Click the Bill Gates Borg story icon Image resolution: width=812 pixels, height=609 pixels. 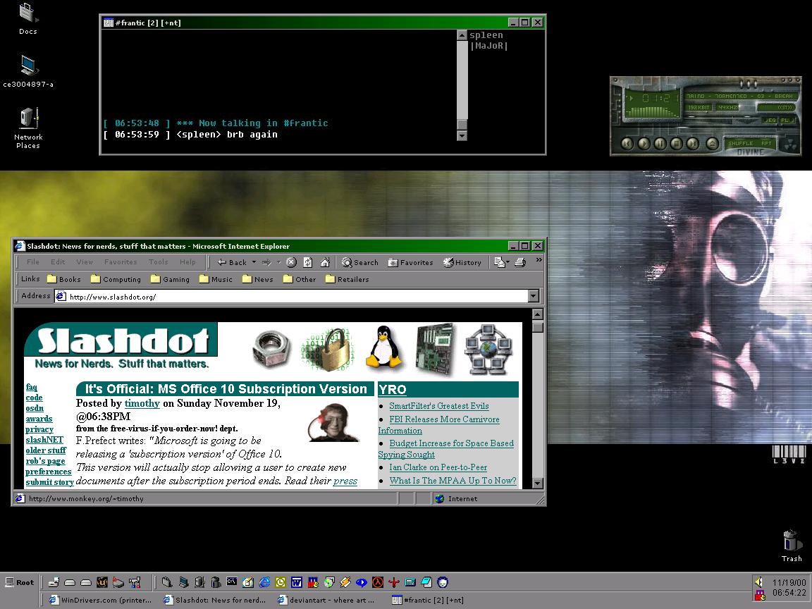pos(333,423)
